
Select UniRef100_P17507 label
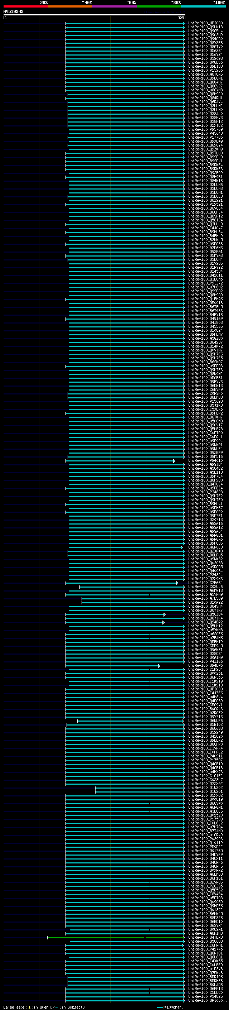coord(205,760)
